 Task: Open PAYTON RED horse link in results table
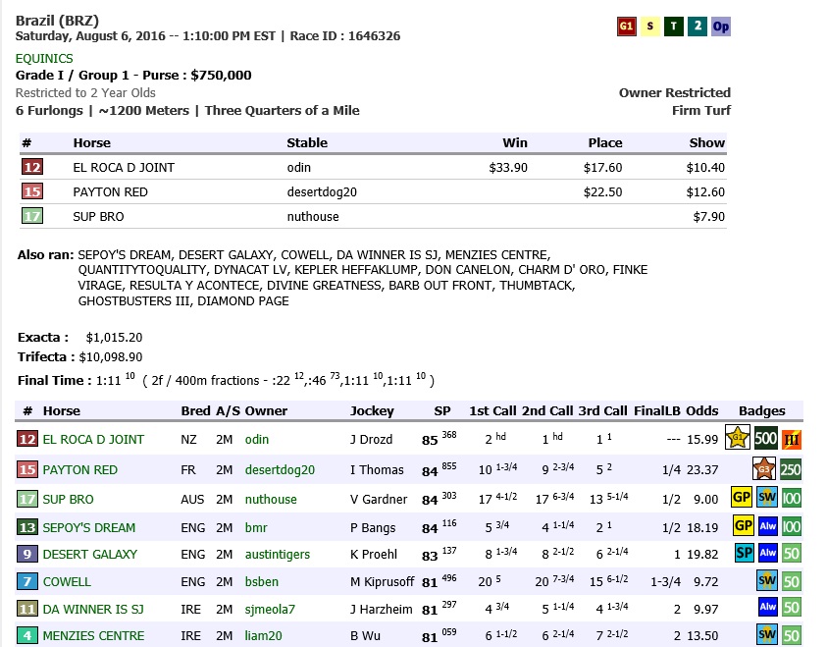pyautogui.click(x=80, y=469)
